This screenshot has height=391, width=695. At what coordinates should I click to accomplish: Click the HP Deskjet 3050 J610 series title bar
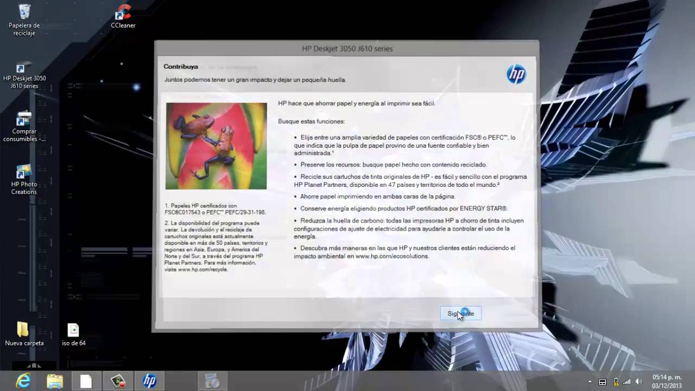[x=347, y=48]
